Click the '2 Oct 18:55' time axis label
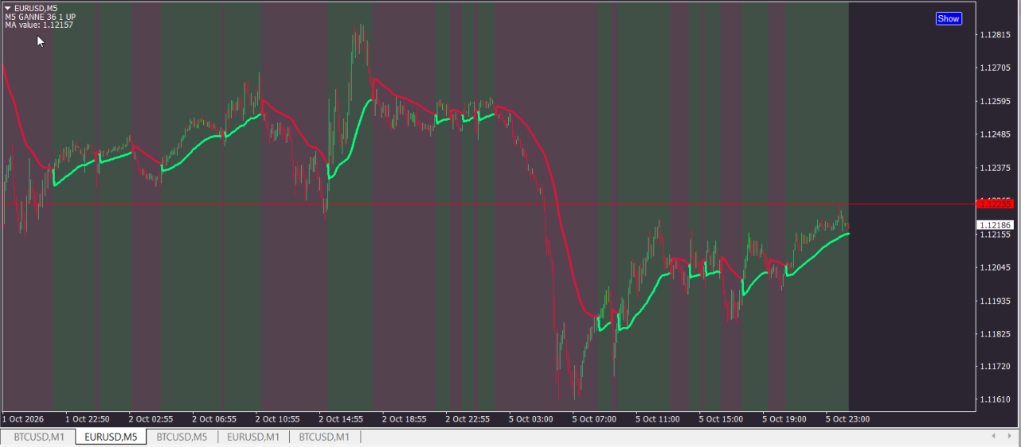Screen dimensions: 1021x447 coord(405,418)
